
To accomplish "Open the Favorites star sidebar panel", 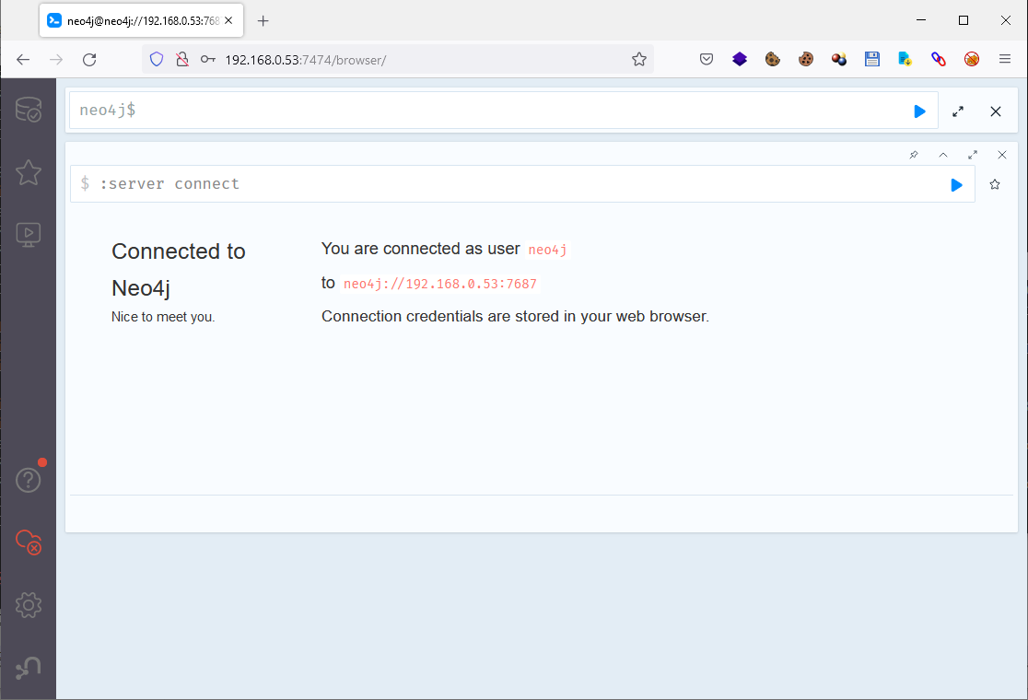I will [x=28, y=172].
